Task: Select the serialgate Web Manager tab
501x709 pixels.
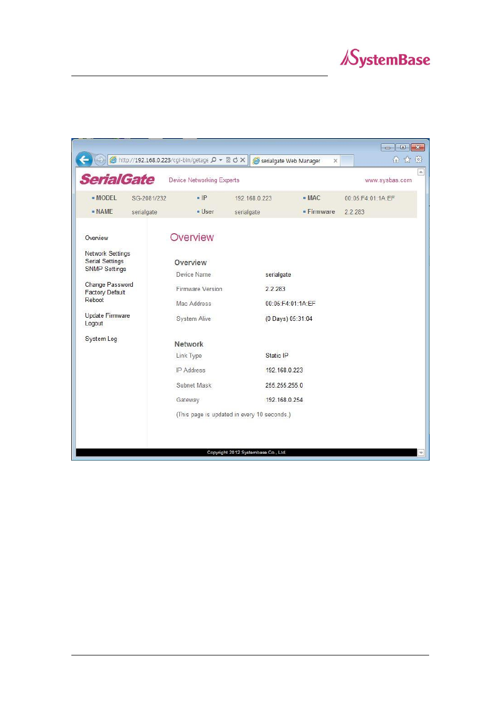Action: pyautogui.click(x=294, y=161)
